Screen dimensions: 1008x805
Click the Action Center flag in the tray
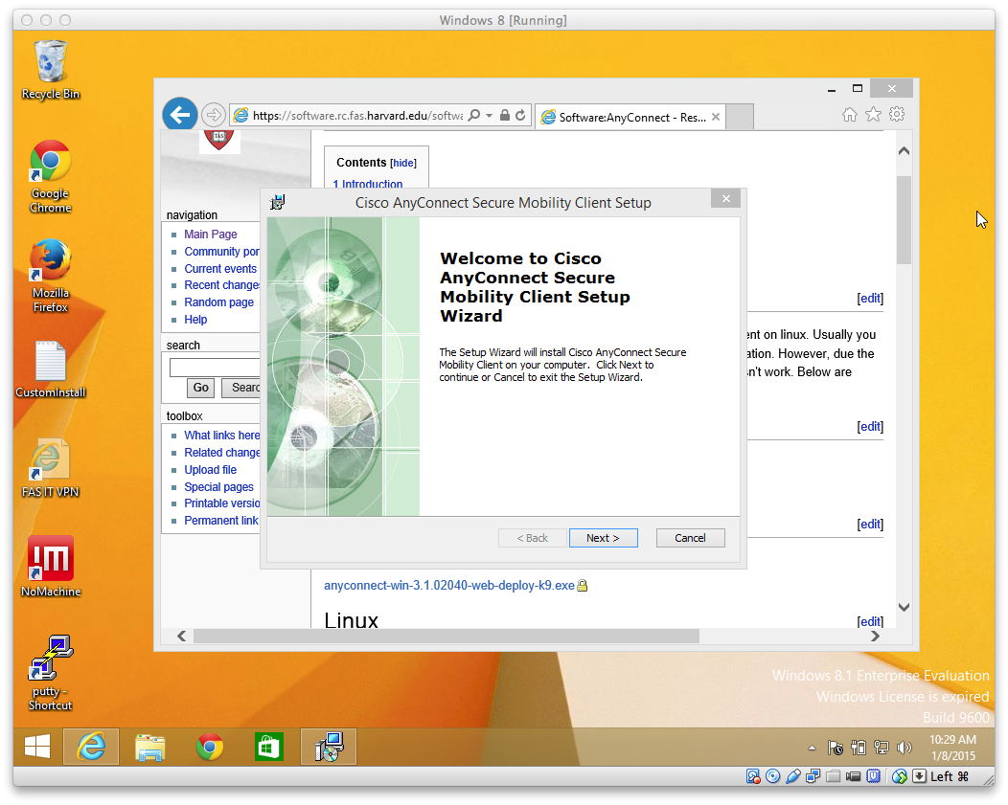click(x=836, y=748)
